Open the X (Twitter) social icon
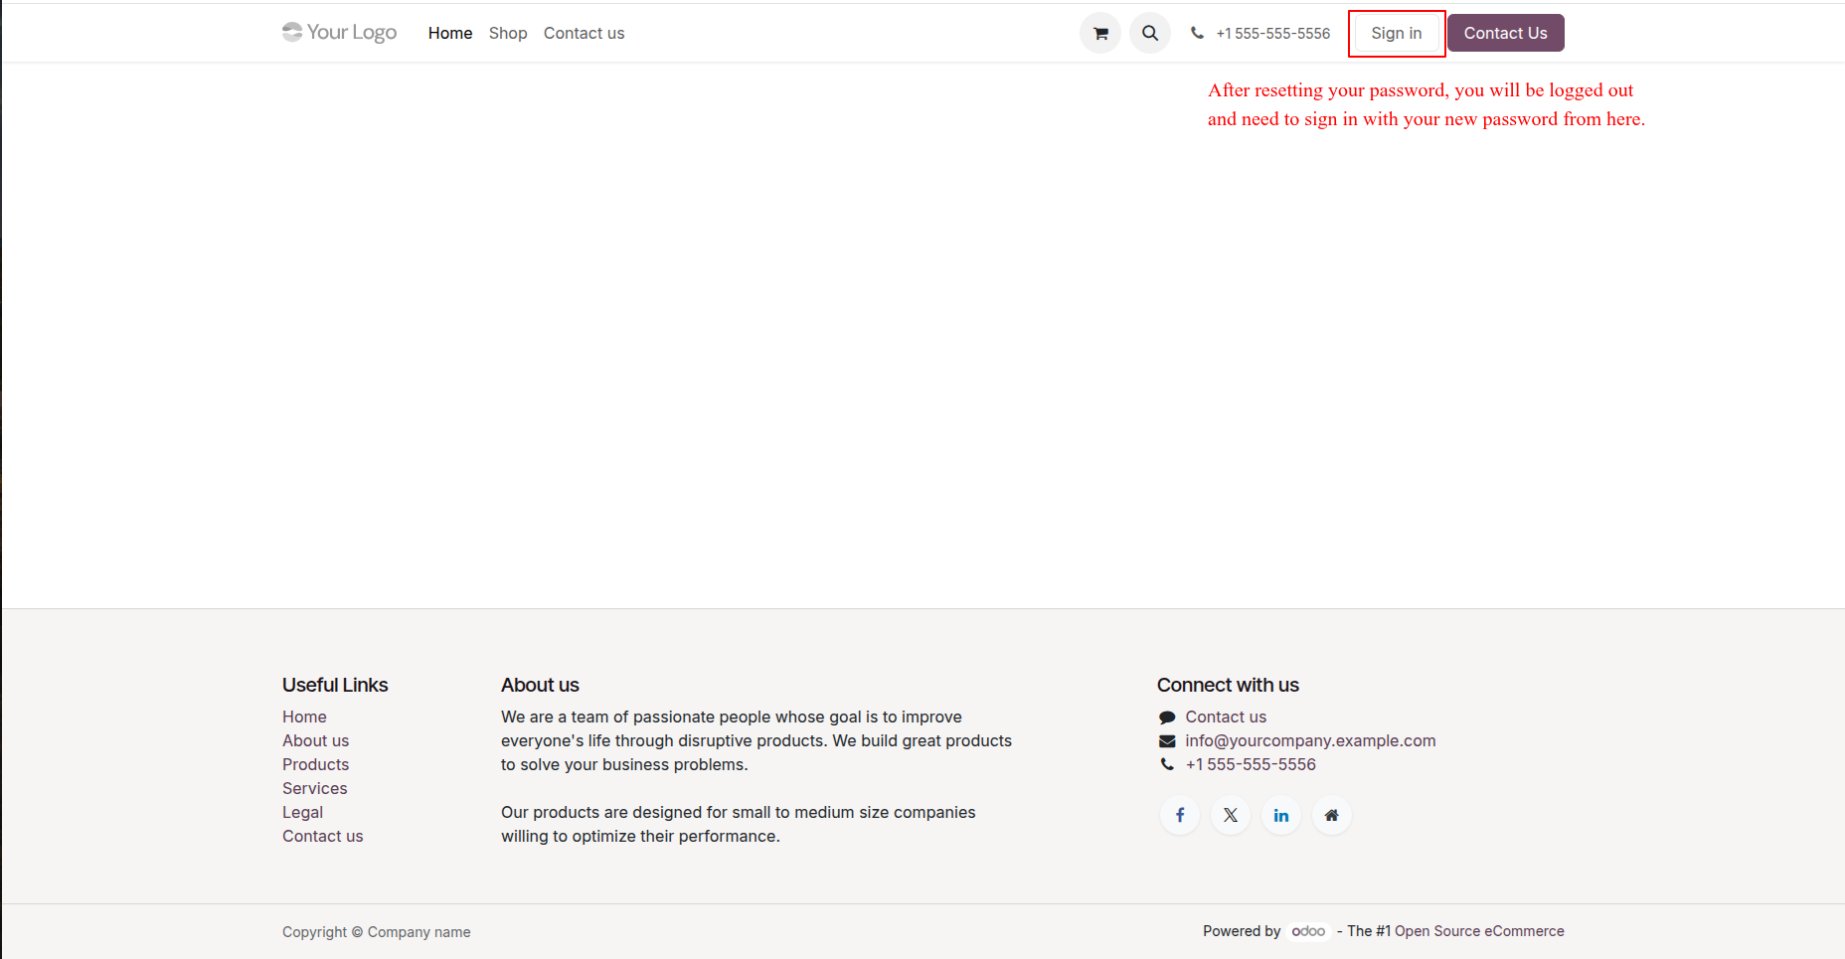The height and width of the screenshot is (959, 1845). coord(1231,815)
